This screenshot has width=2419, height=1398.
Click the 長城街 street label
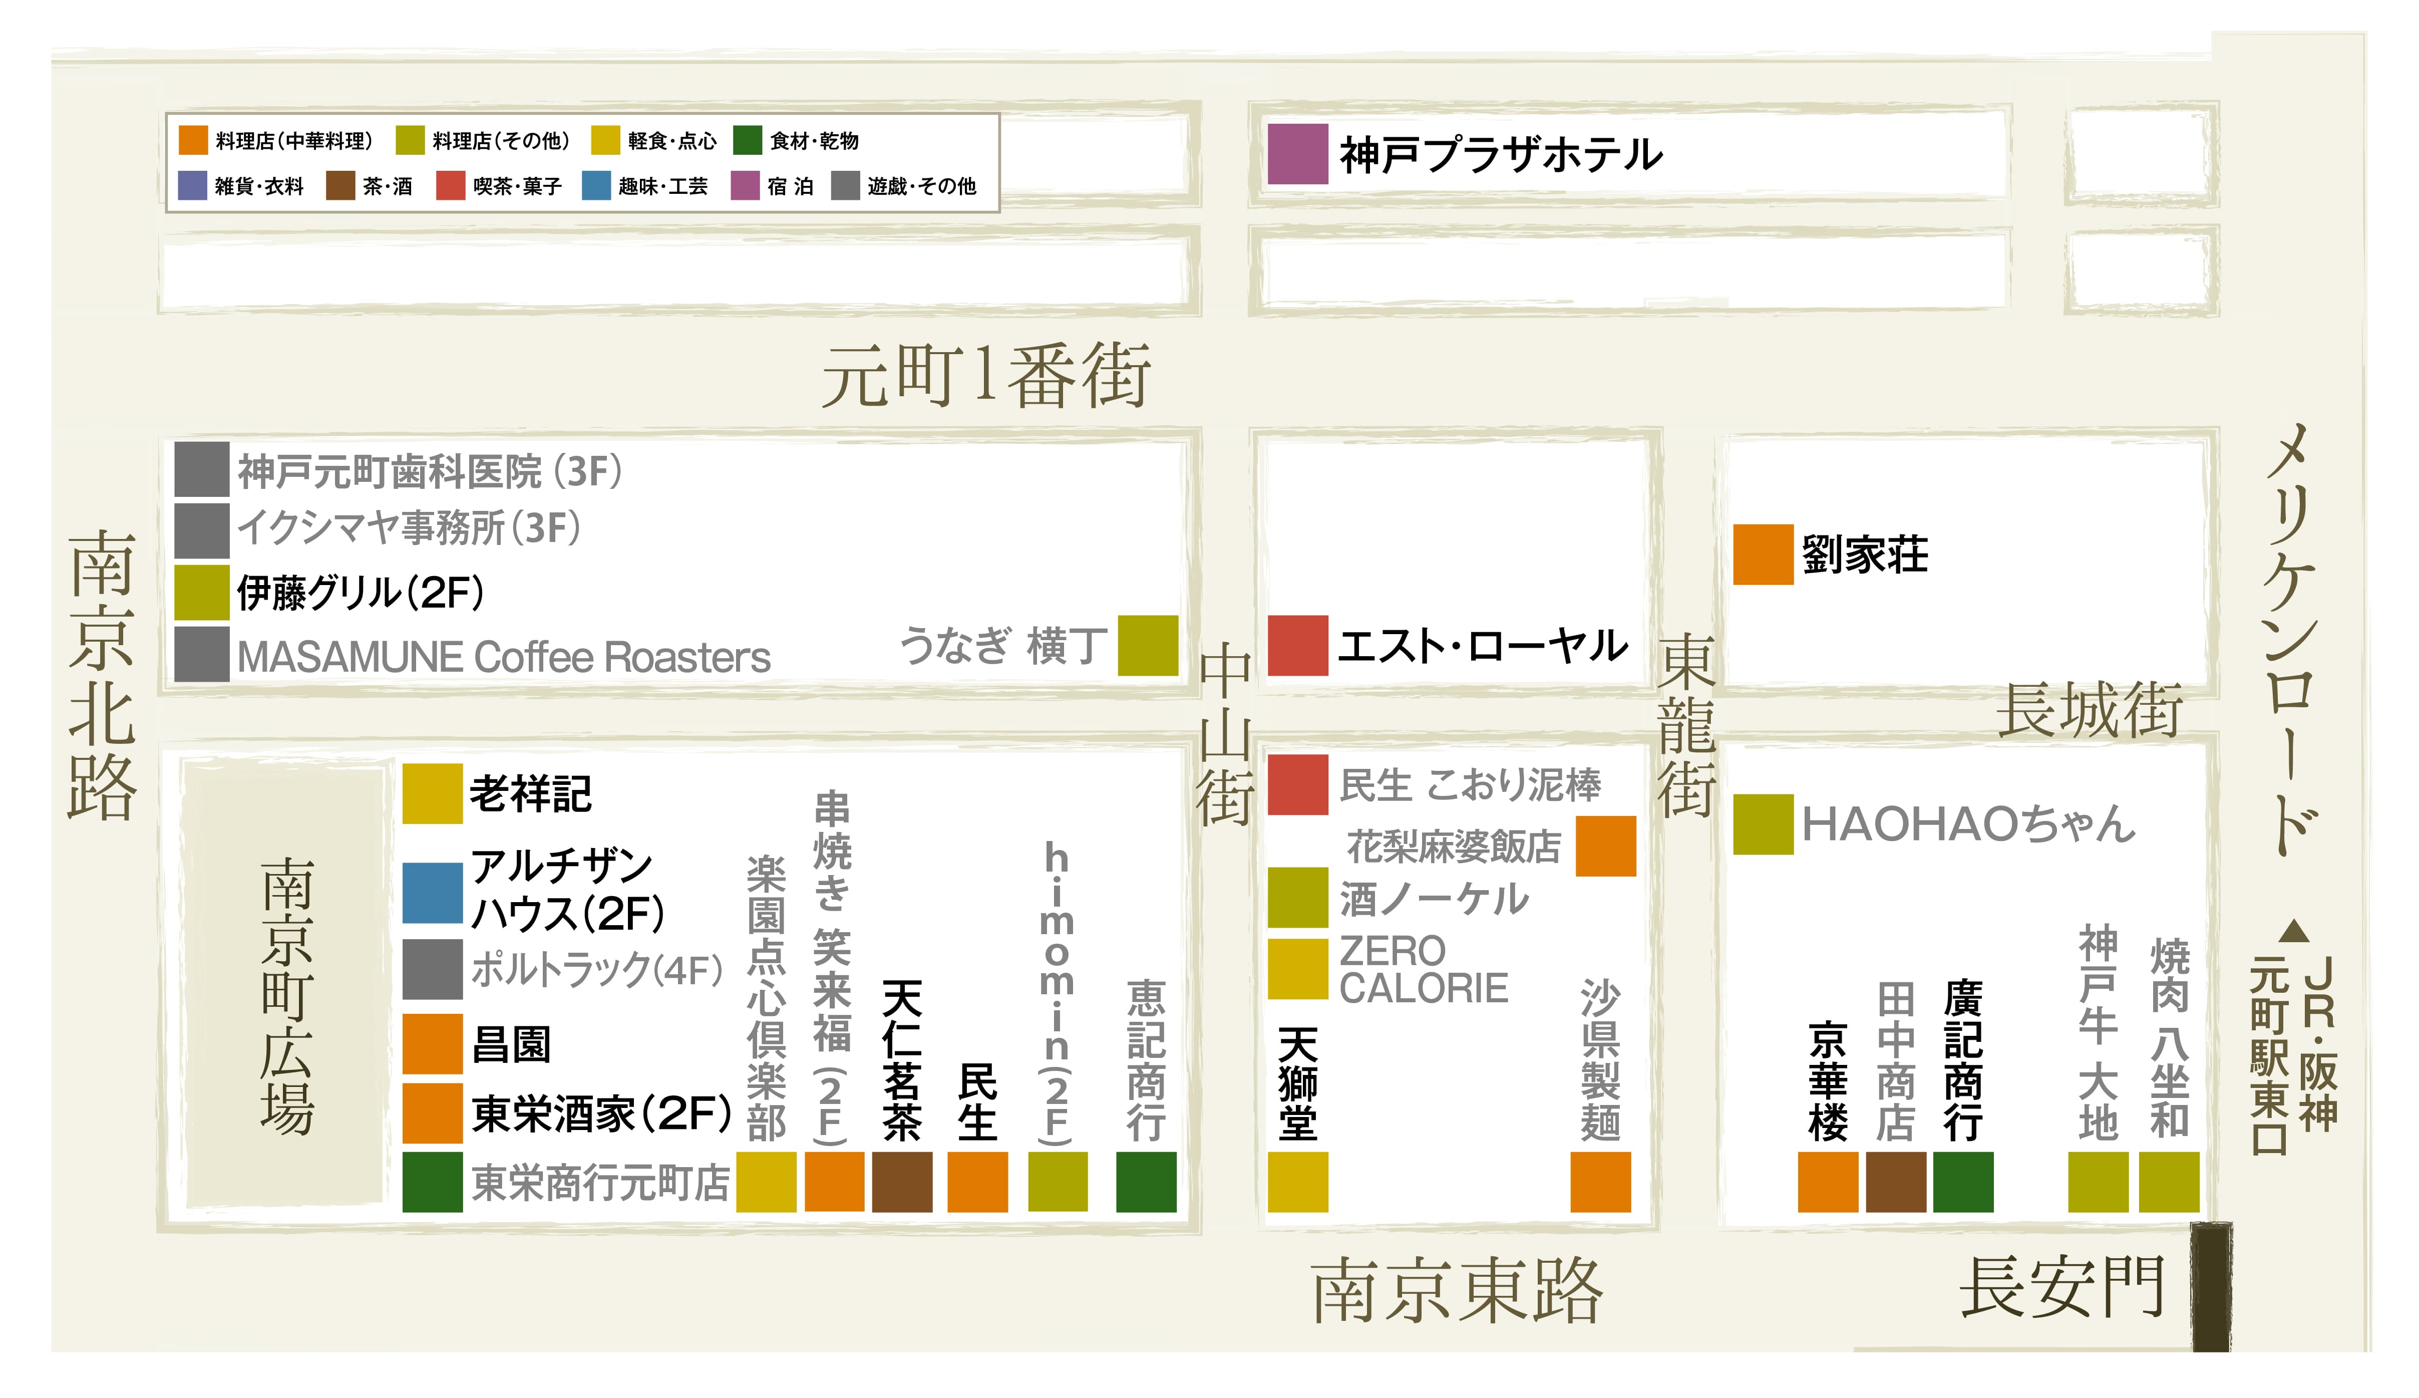point(2089,711)
